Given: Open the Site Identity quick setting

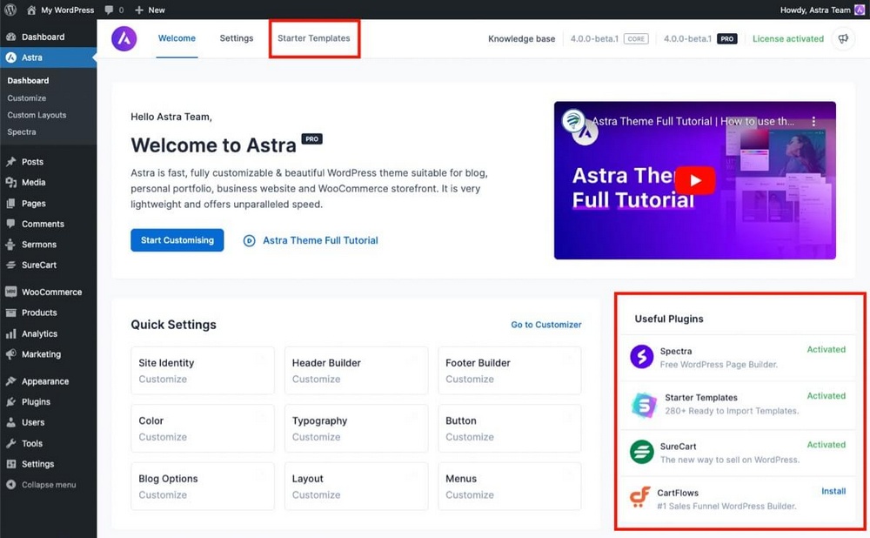Looking at the screenshot, I should [203, 370].
